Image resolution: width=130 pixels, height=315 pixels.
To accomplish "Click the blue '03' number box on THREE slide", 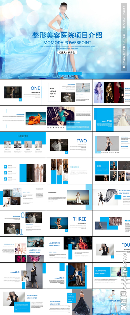I will (66, 231).
